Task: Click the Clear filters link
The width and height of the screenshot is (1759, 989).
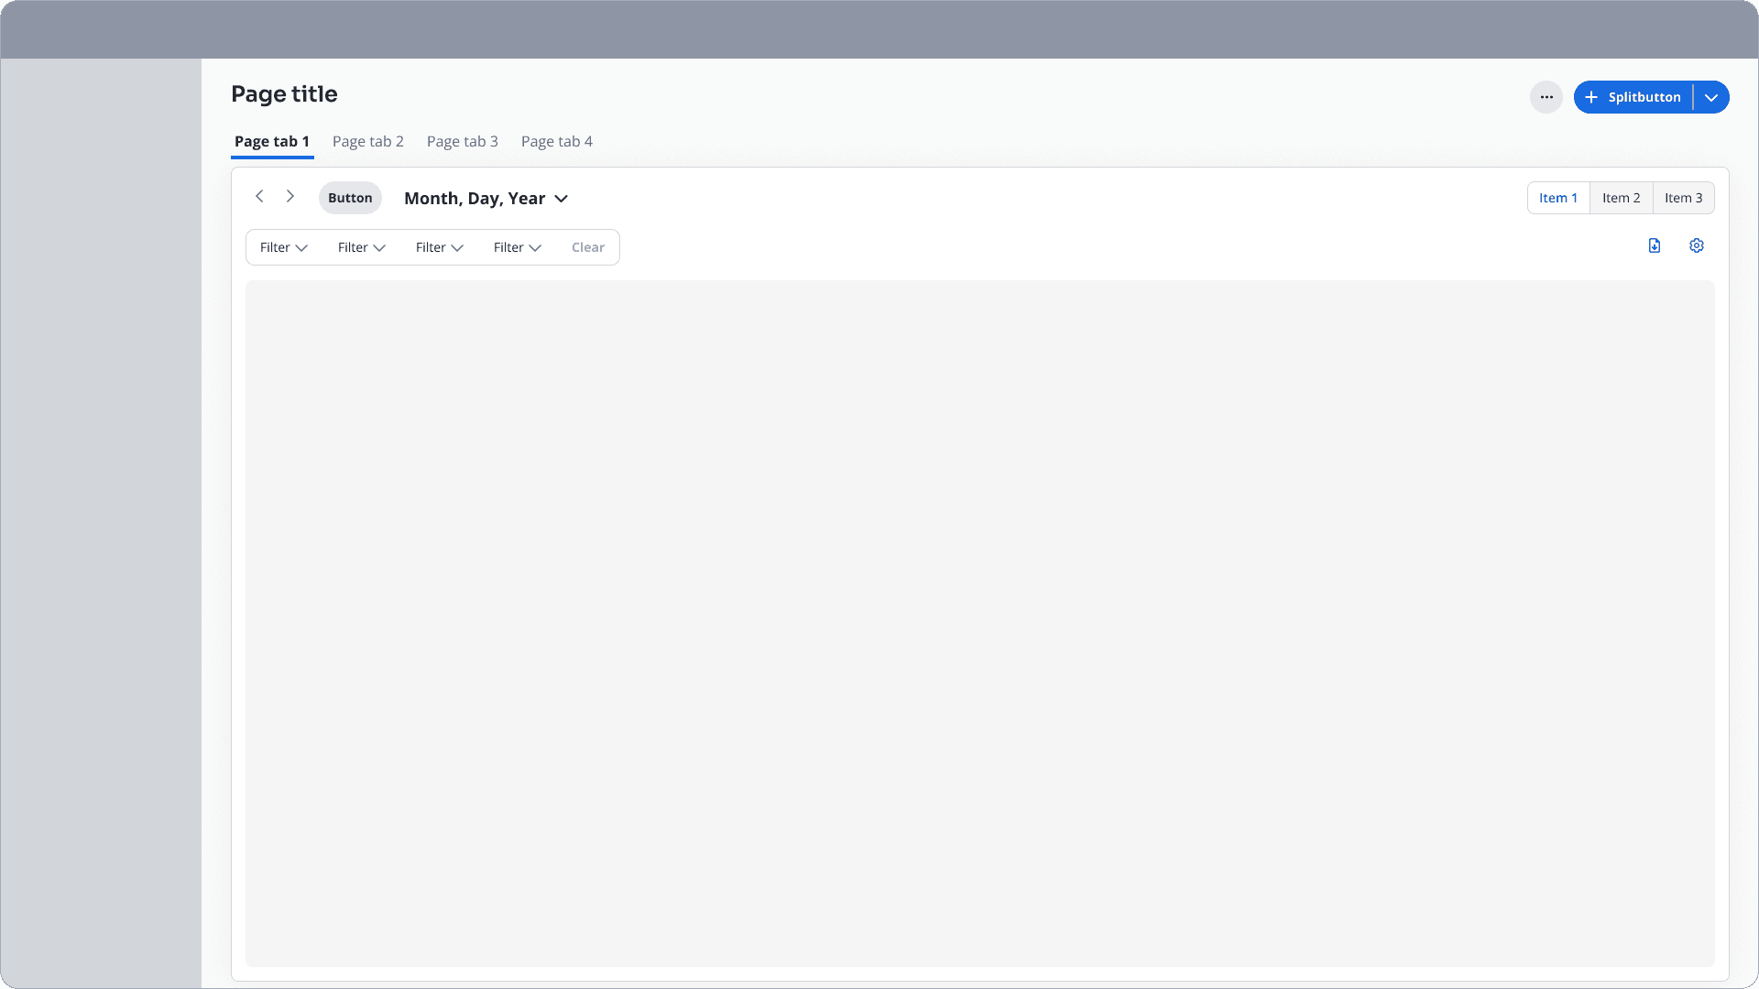Action: coord(588,247)
